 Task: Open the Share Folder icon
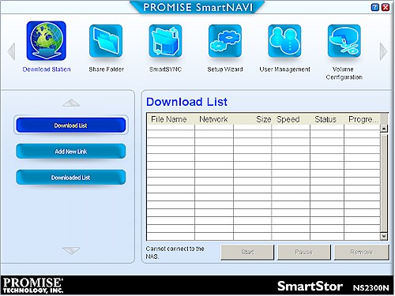[x=106, y=41]
